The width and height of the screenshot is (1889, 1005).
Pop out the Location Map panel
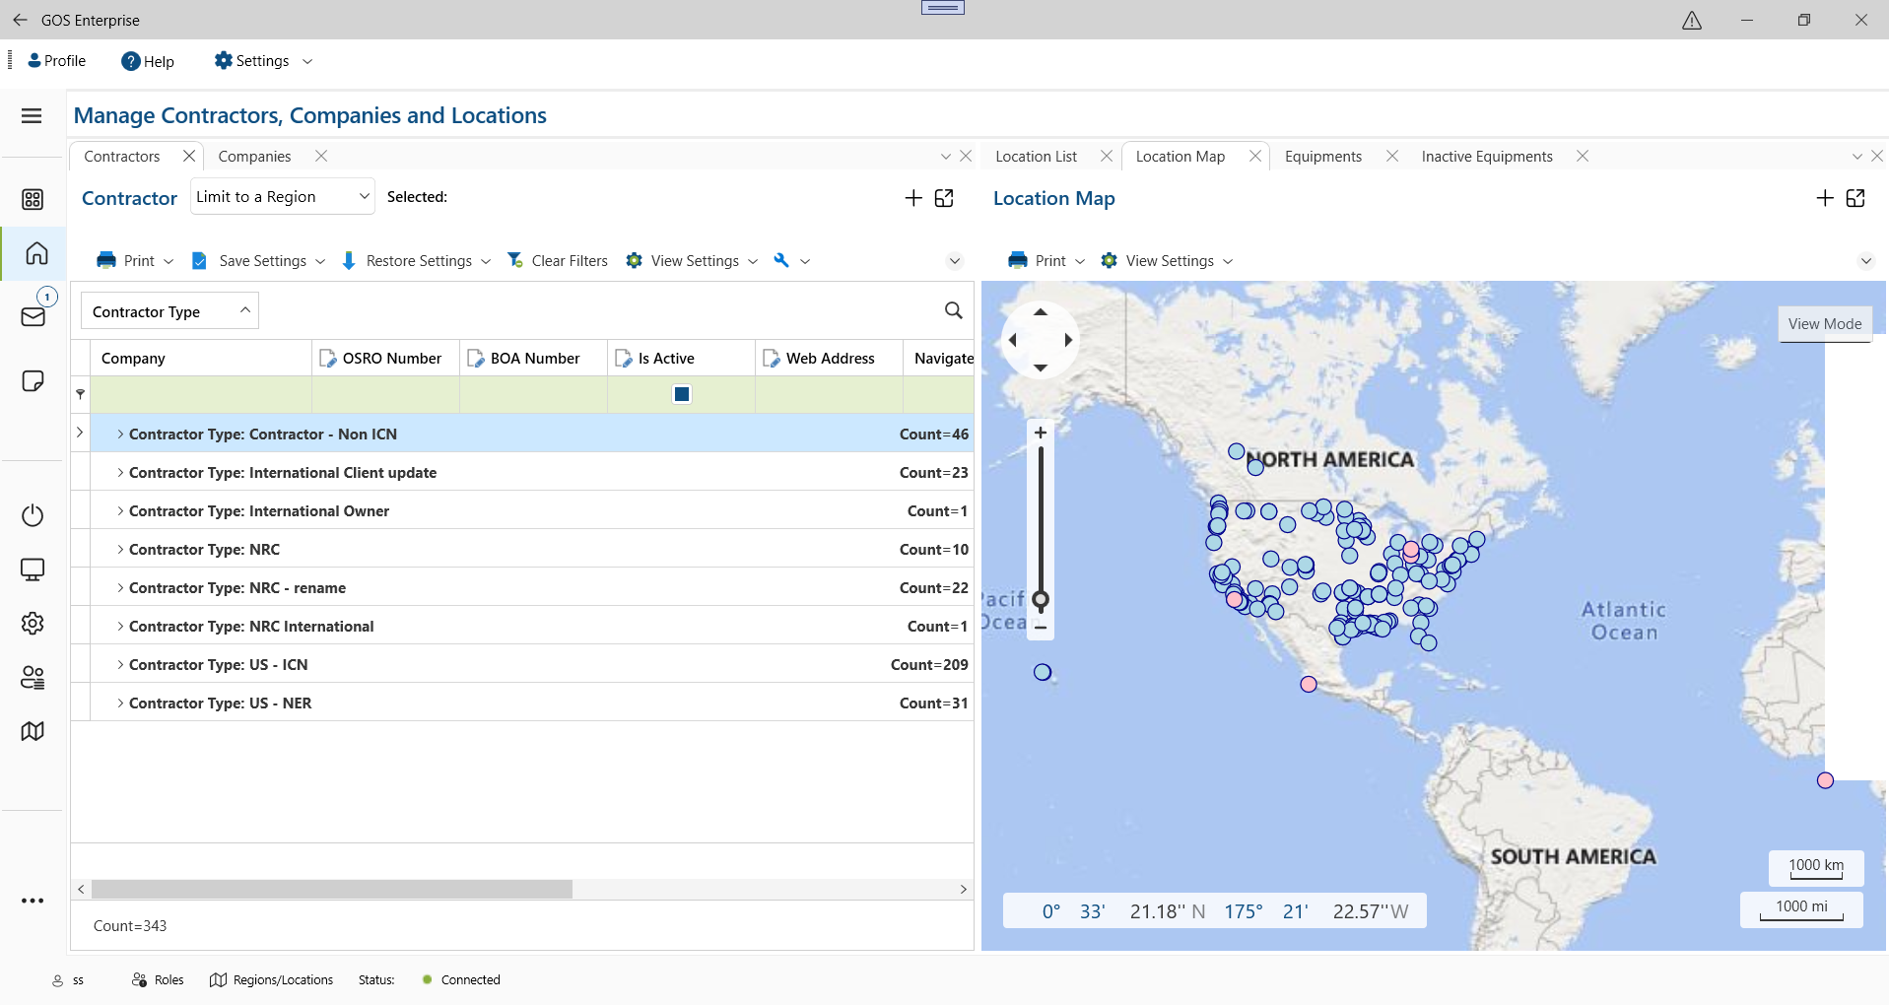point(1855,198)
